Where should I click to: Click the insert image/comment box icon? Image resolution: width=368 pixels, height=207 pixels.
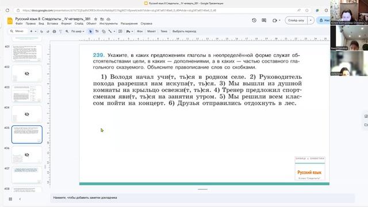click(x=120, y=31)
